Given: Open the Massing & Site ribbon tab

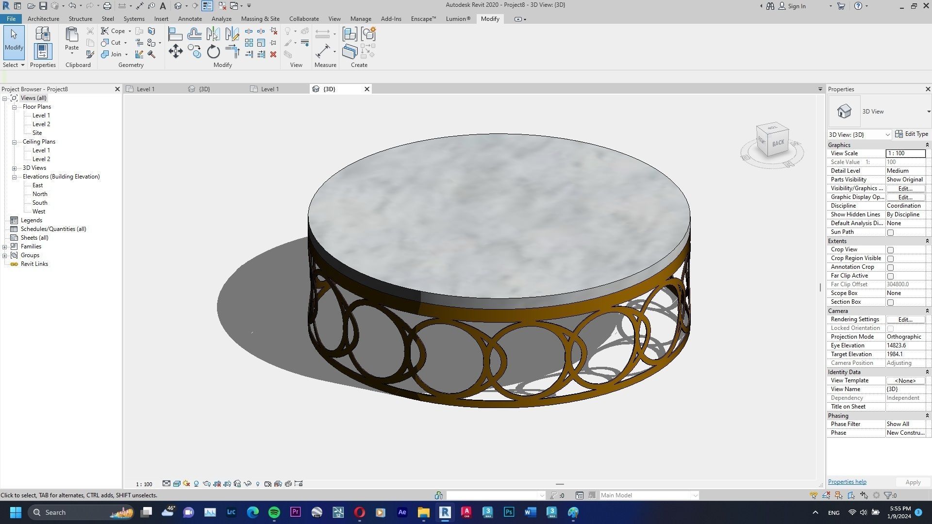Looking at the screenshot, I should 260,19.
